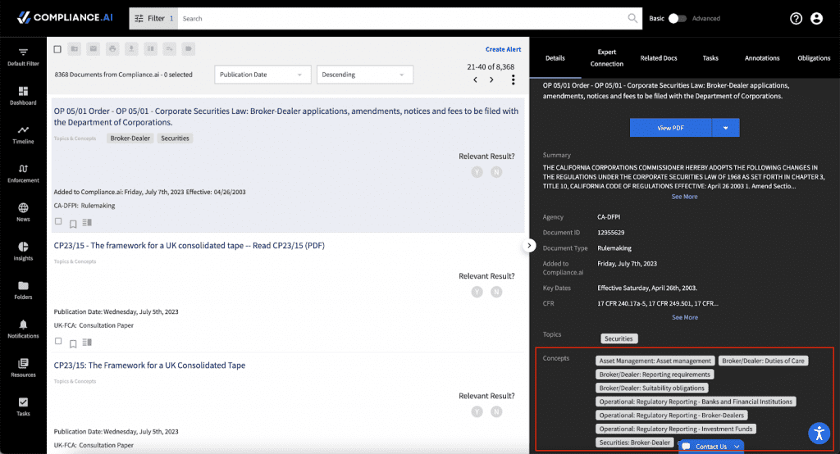Check the select-all documents checkbox
Screen dimensions: 840x454
(57, 49)
